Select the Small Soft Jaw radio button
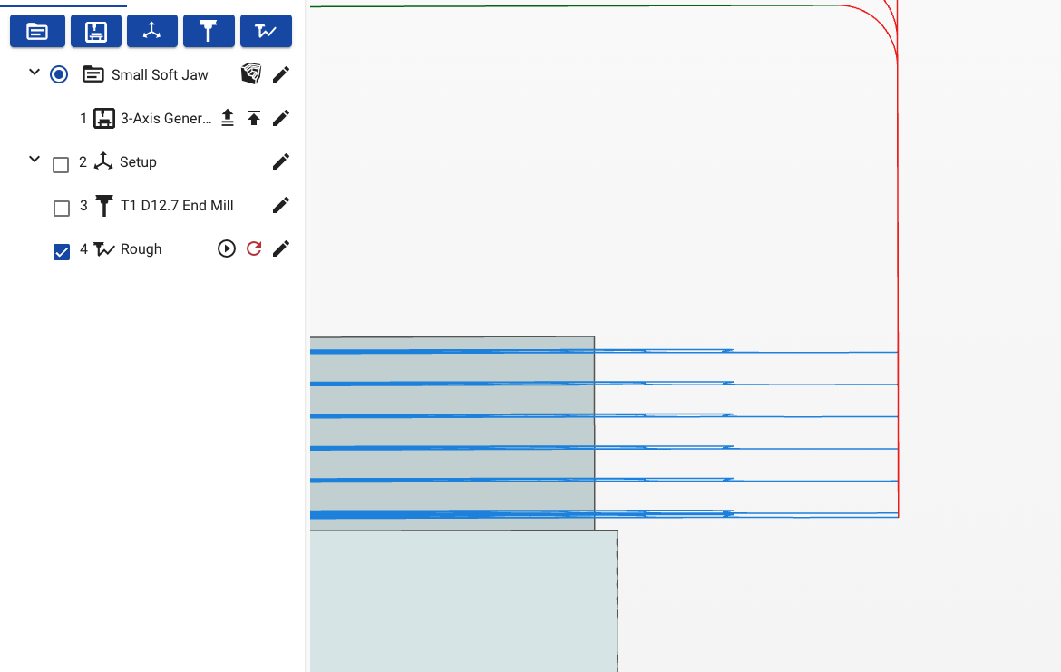The height and width of the screenshot is (672, 1061). [59, 74]
